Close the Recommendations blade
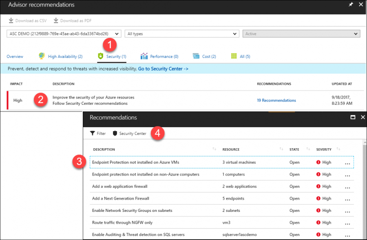 tap(363, 117)
